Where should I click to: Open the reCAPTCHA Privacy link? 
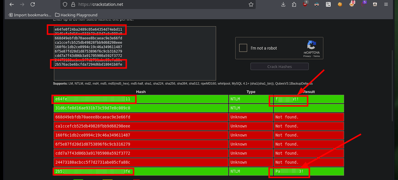point(307,56)
